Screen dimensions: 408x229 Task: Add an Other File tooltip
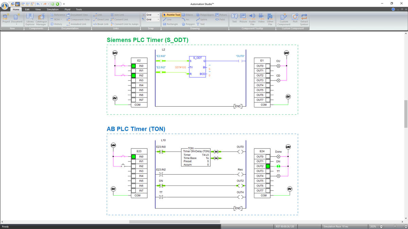point(270,19)
